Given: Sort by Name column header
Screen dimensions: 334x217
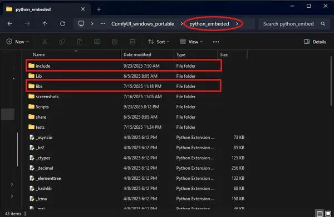Looking at the screenshot, I should pyautogui.click(x=39, y=54).
